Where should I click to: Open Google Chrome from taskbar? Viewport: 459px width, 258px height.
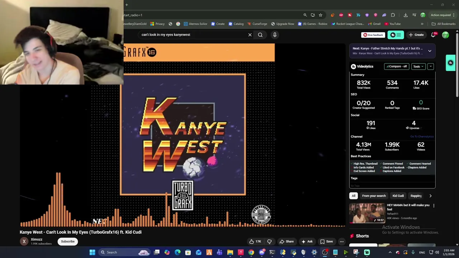click(x=251, y=252)
